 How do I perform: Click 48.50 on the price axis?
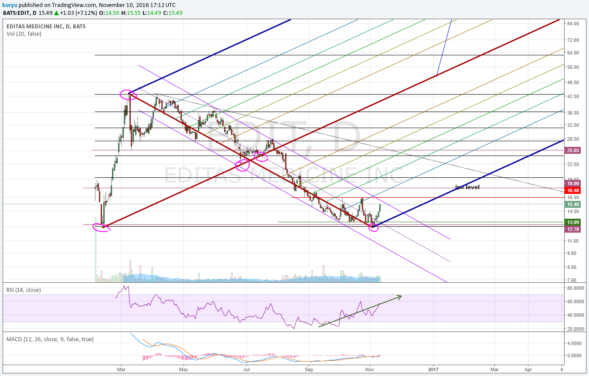574,82
